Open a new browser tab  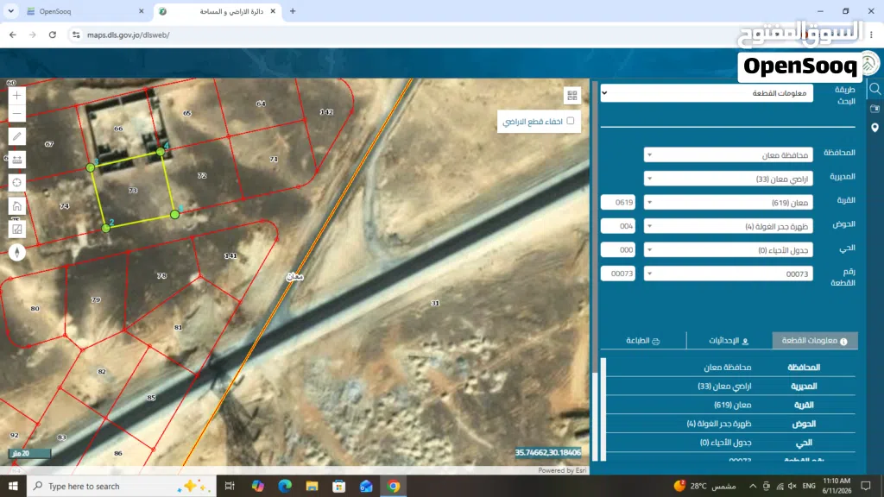[x=293, y=11]
